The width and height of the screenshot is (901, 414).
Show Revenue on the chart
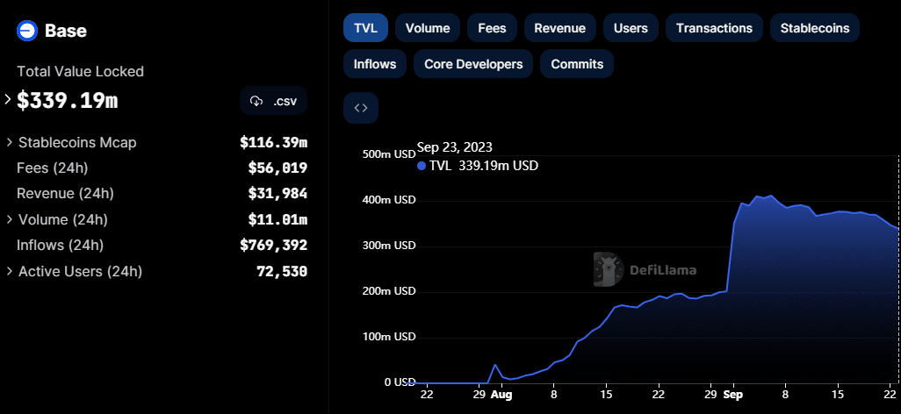click(x=559, y=28)
